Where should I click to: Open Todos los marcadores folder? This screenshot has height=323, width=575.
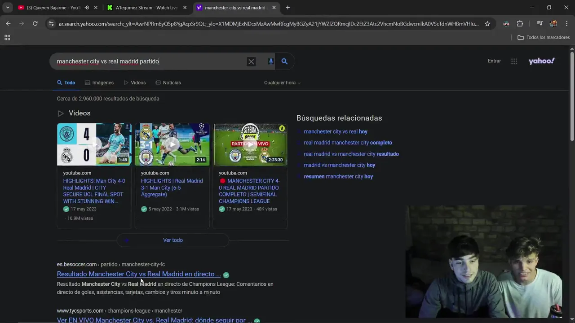[x=544, y=38]
